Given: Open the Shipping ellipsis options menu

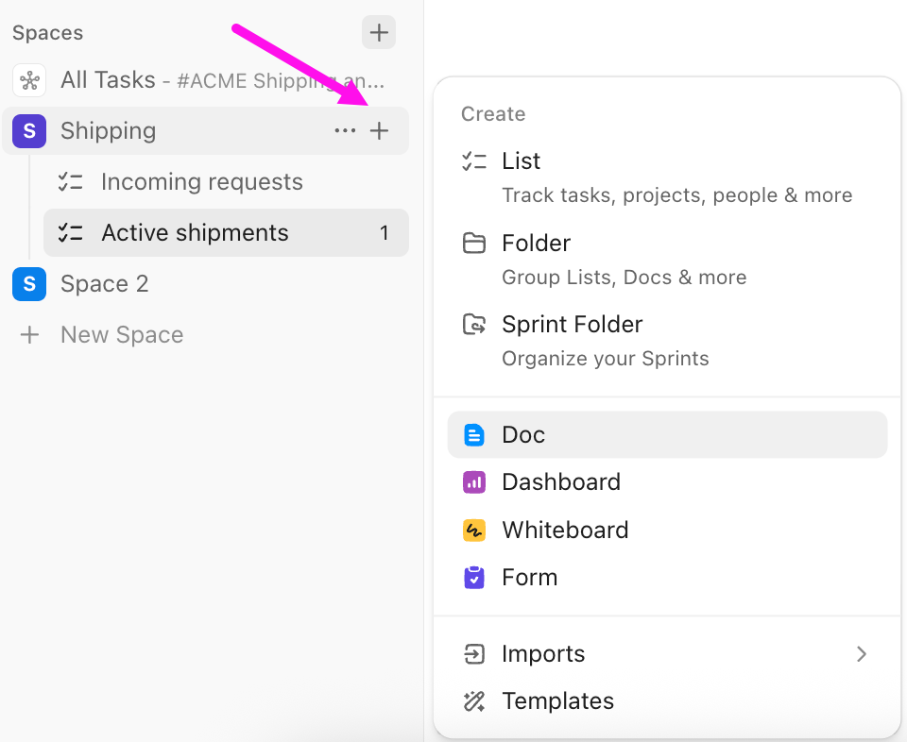Looking at the screenshot, I should pos(345,130).
